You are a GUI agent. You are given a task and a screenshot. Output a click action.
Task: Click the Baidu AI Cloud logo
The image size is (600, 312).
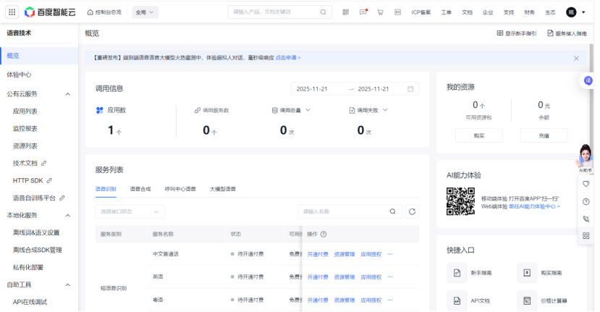50,12
